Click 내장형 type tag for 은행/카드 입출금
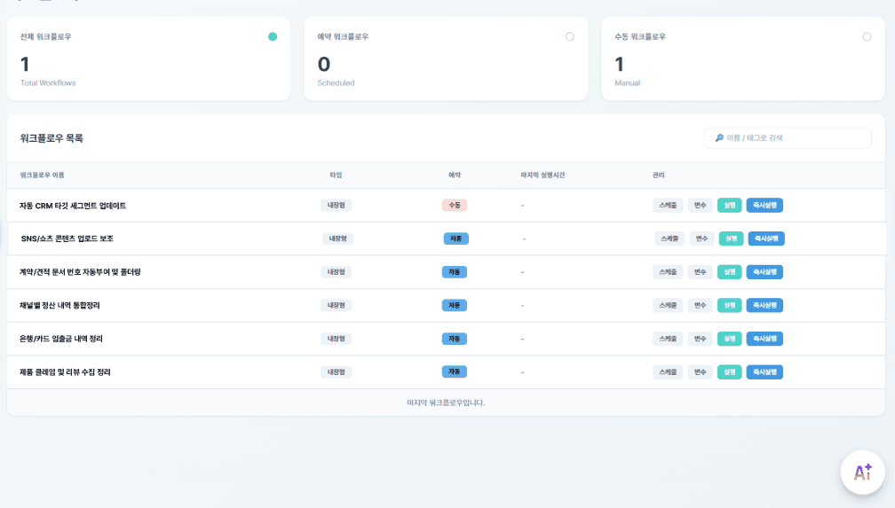 [336, 339]
